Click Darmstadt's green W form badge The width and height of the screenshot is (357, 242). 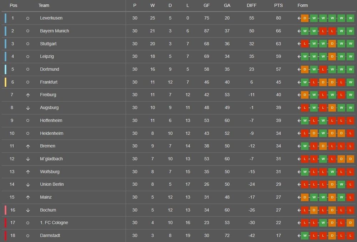point(305,236)
